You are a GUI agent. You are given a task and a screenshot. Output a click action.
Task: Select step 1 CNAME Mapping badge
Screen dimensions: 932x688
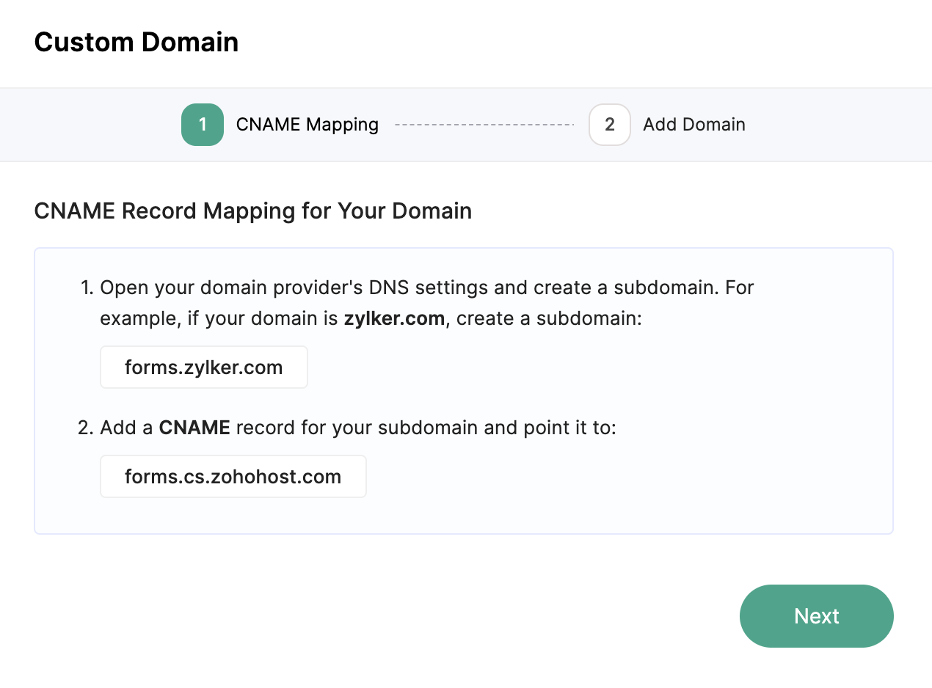(x=203, y=125)
